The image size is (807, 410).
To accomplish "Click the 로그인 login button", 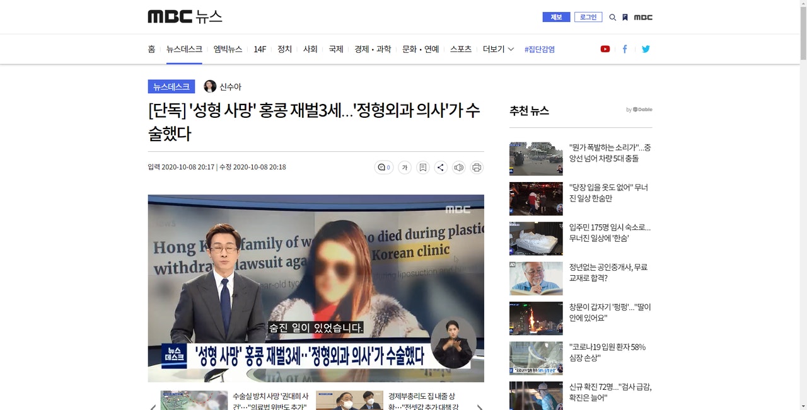I will 588,17.
